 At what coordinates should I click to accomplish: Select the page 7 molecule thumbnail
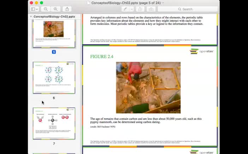pos(54,123)
